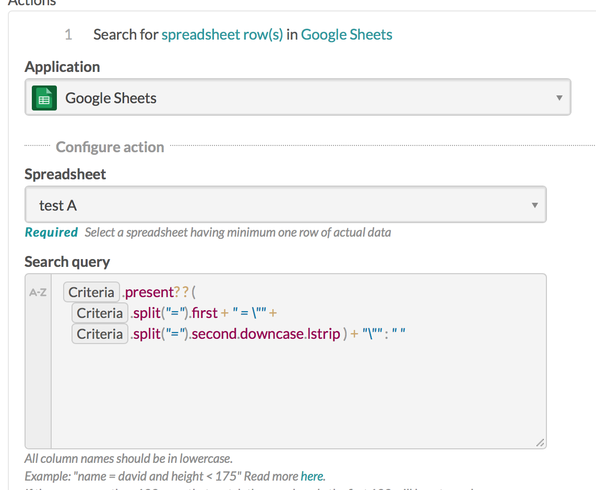Click the Application field label
Screen dimensions: 596x490
click(62, 67)
